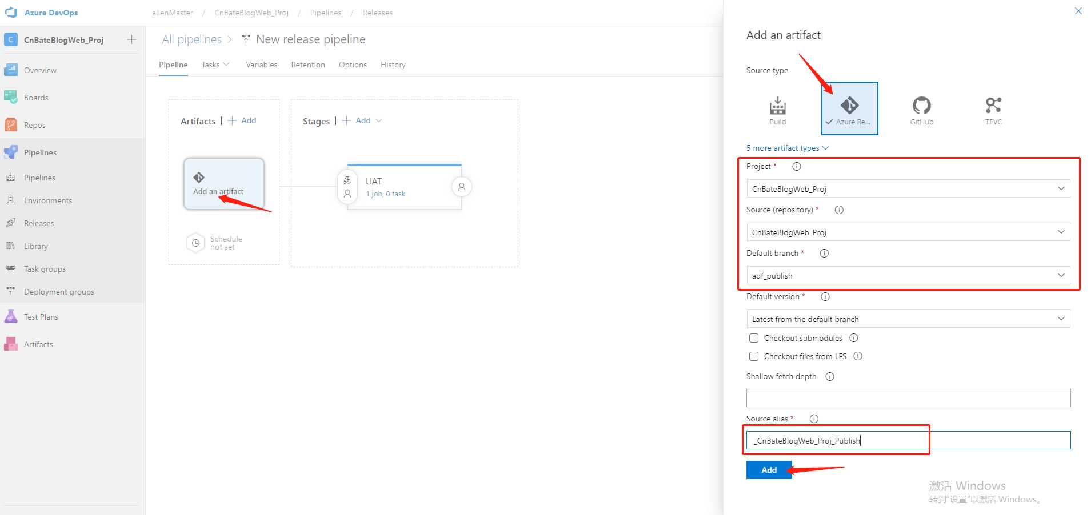Open the Overview sidebar icon
Image resolution: width=1091 pixels, height=515 pixels.
click(11, 70)
